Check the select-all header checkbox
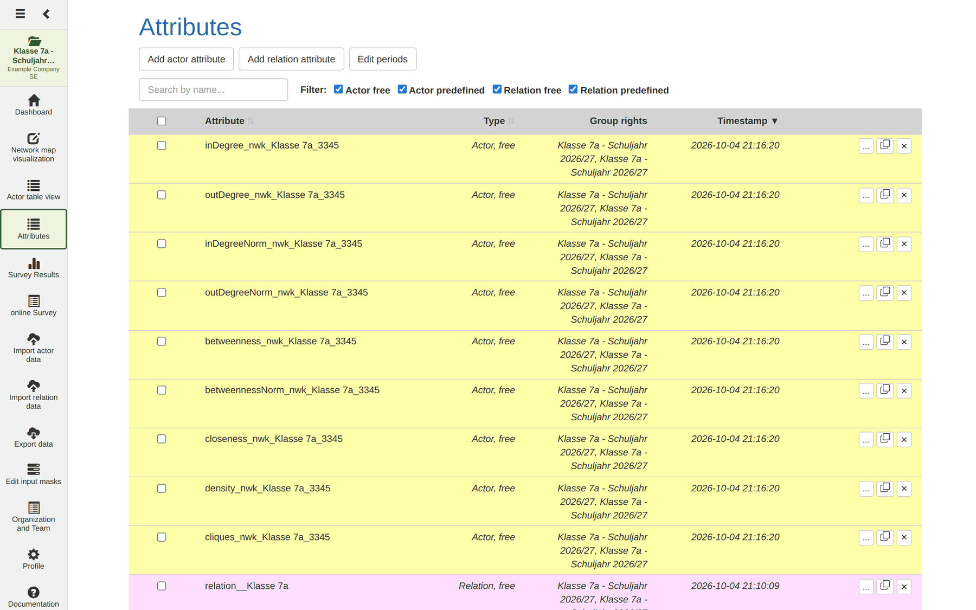This screenshot has width=976, height=610. [x=162, y=121]
